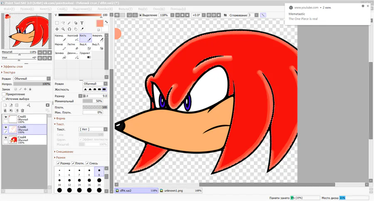Select the Zoom magnifier tool

[63, 29]
